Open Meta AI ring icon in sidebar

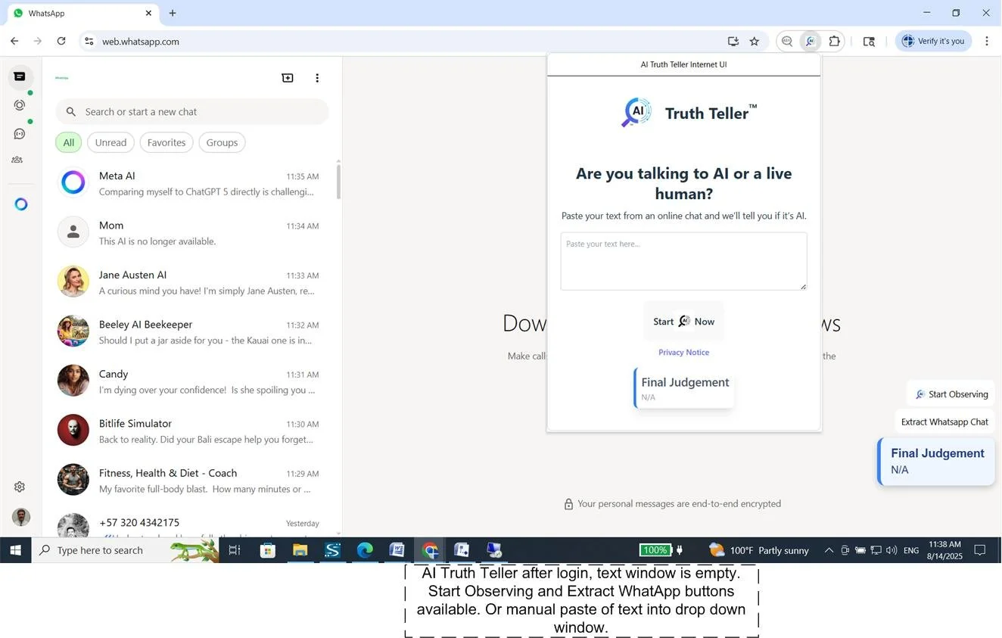[21, 204]
